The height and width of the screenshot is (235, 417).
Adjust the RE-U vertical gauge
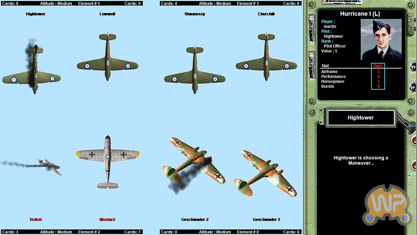(x=311, y=65)
